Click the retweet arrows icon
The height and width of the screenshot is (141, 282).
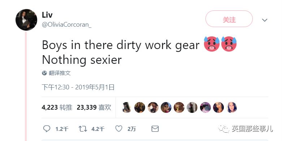click(x=83, y=129)
